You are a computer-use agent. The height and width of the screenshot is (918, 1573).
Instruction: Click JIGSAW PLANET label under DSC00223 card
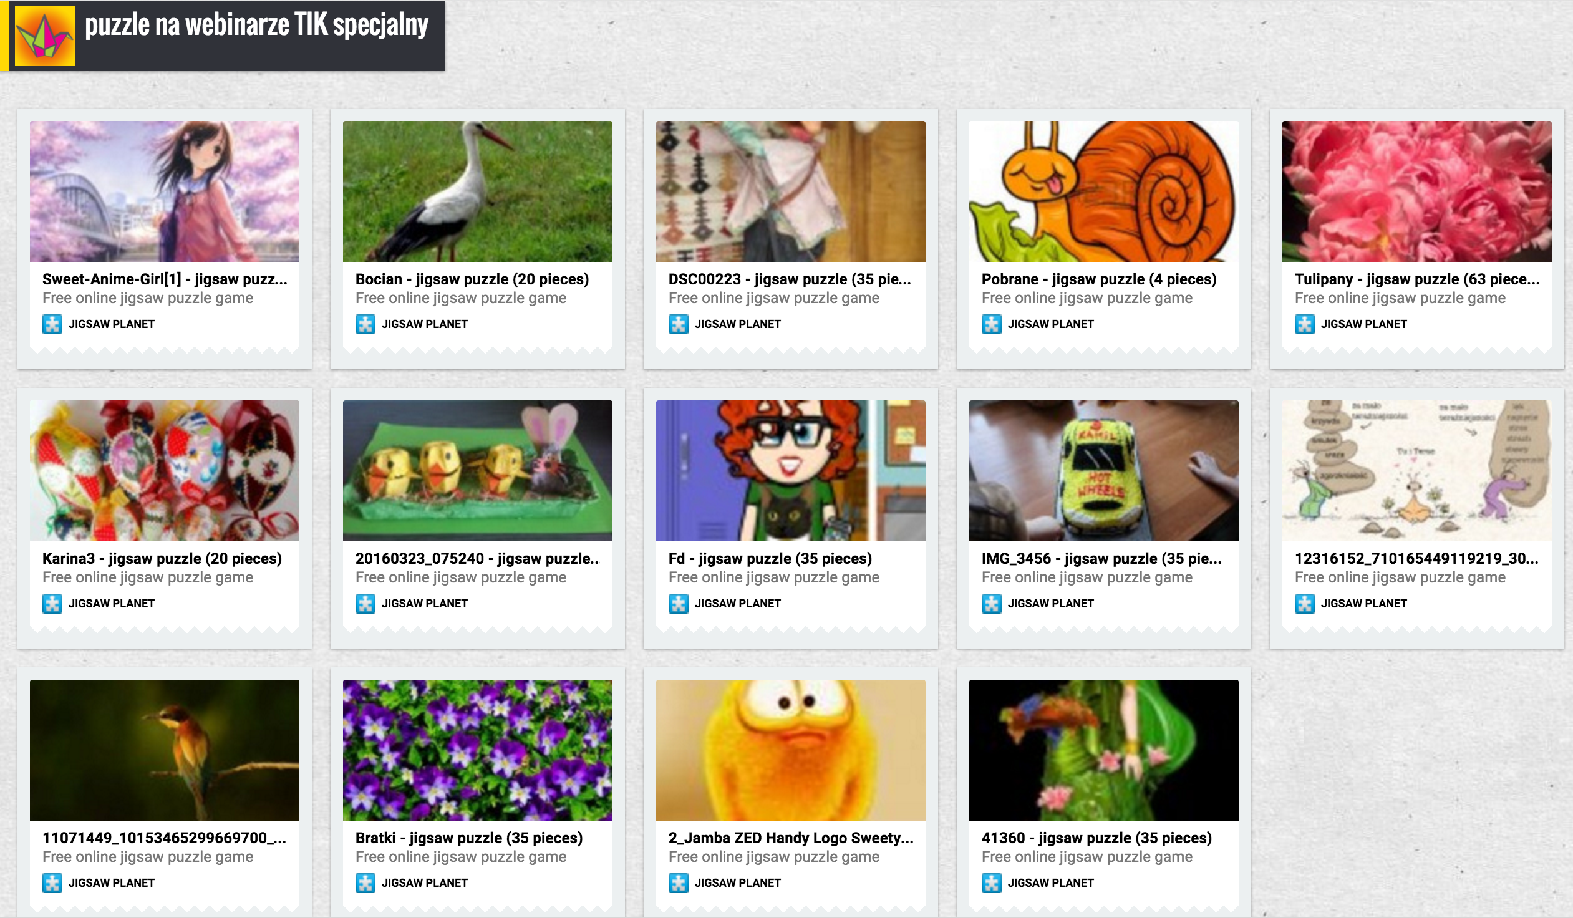click(738, 324)
